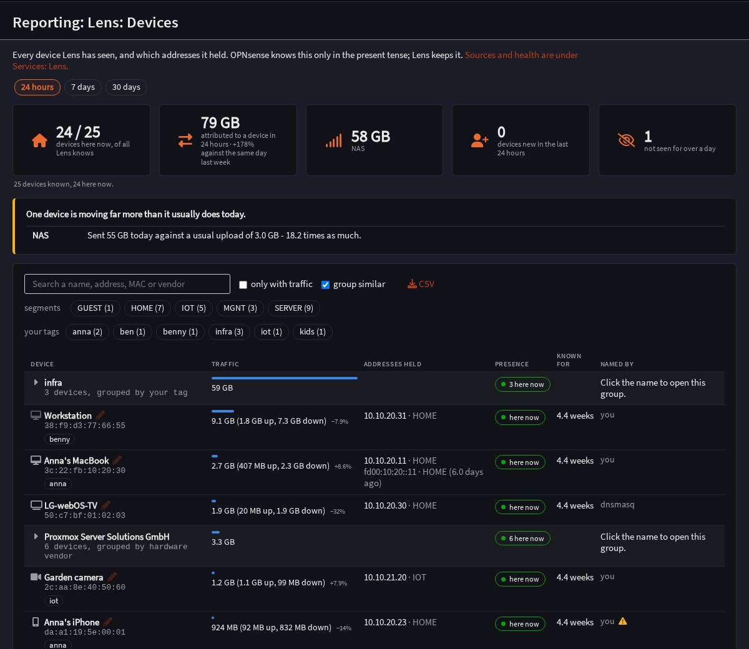Click the CSV download icon
The height and width of the screenshot is (649, 749).
coord(412,284)
